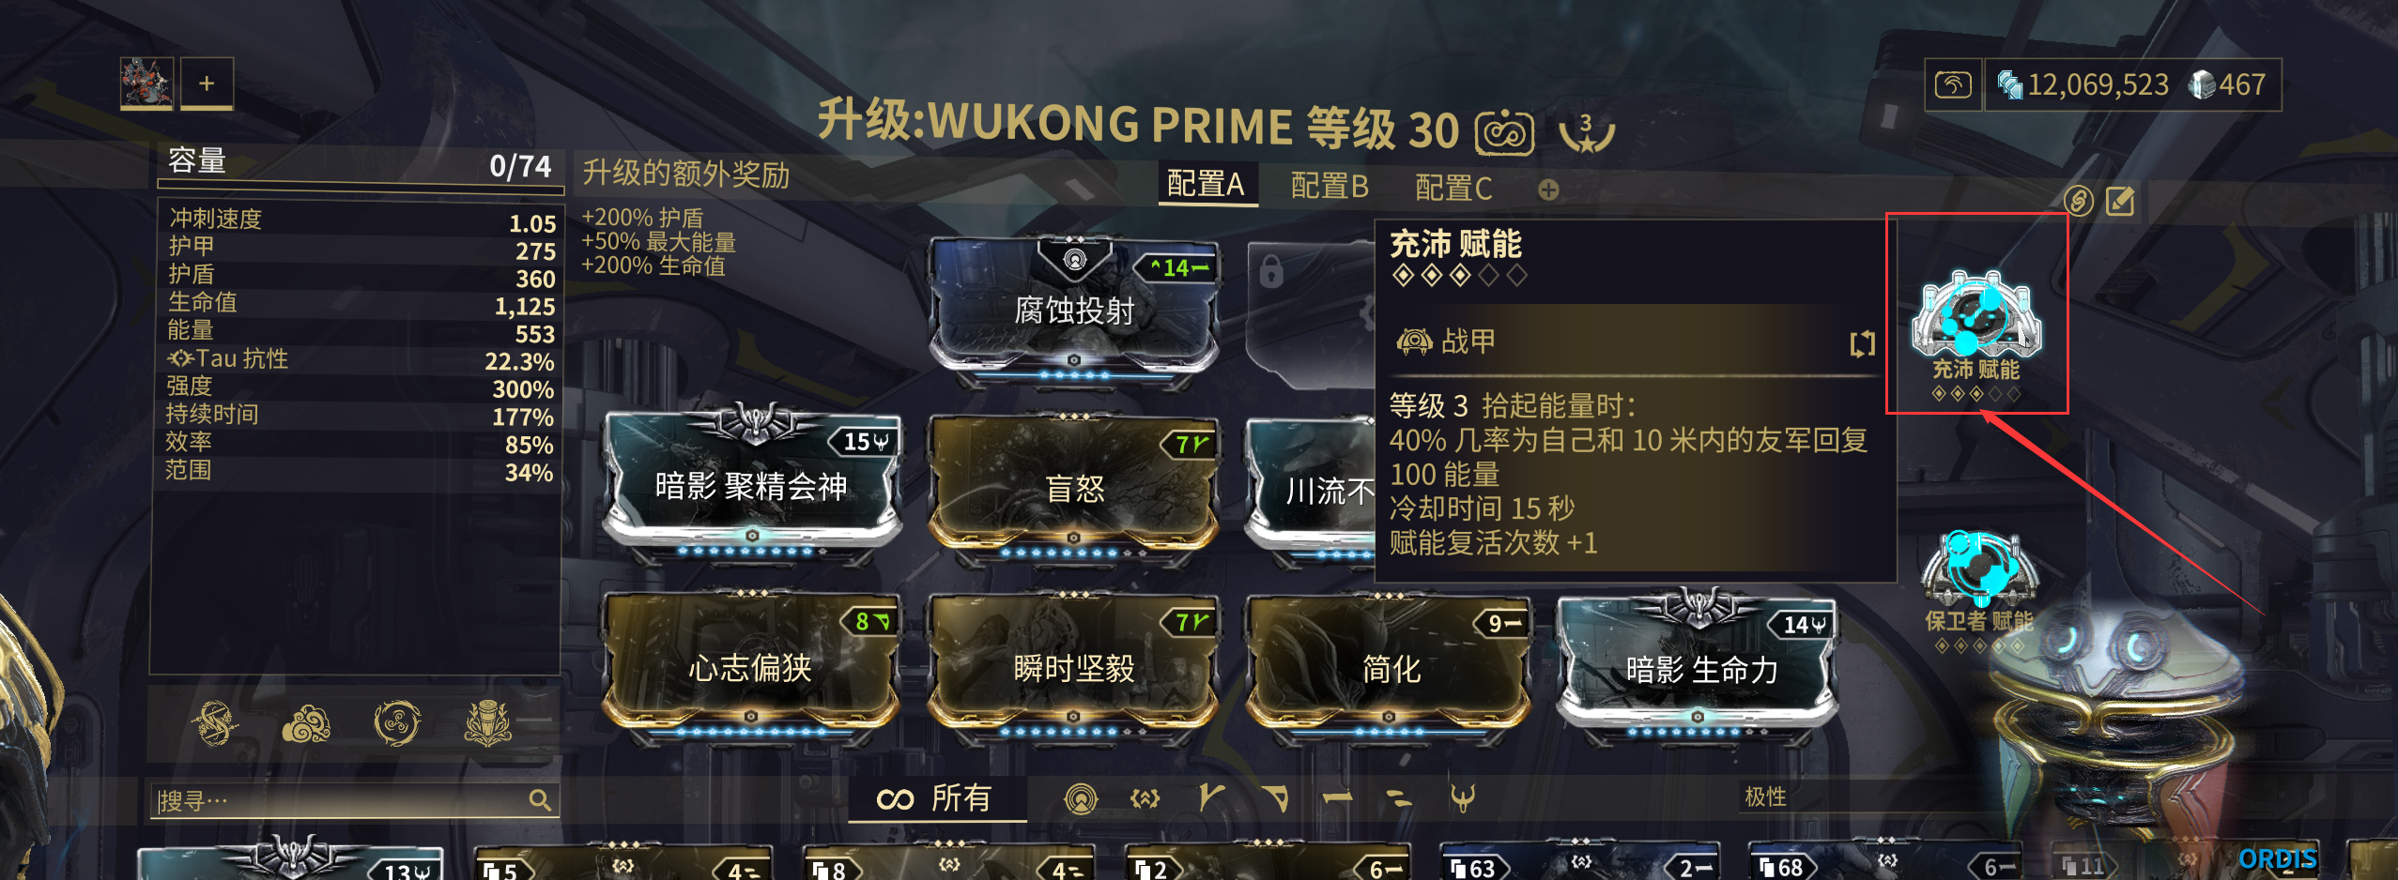This screenshot has width=2398, height=880.
Task: Select the 充沛 赋能 arcane slot
Action: pyautogui.click(x=1975, y=334)
